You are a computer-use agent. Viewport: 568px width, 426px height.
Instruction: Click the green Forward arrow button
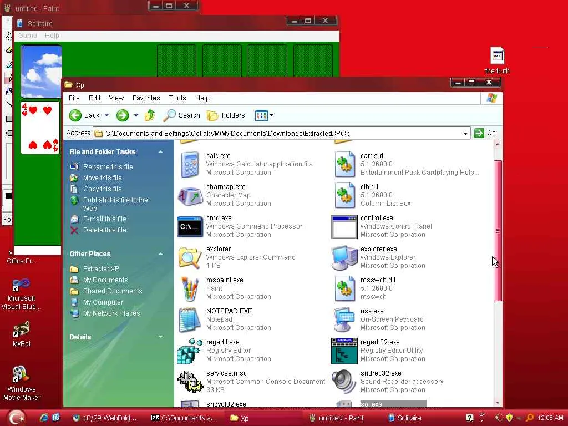123,115
